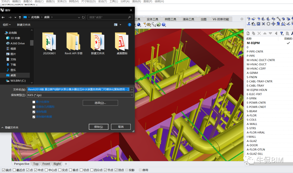The image size is (293, 173).
Task: Open the 保存类型 IGES dropdown
Action: coord(132,95)
